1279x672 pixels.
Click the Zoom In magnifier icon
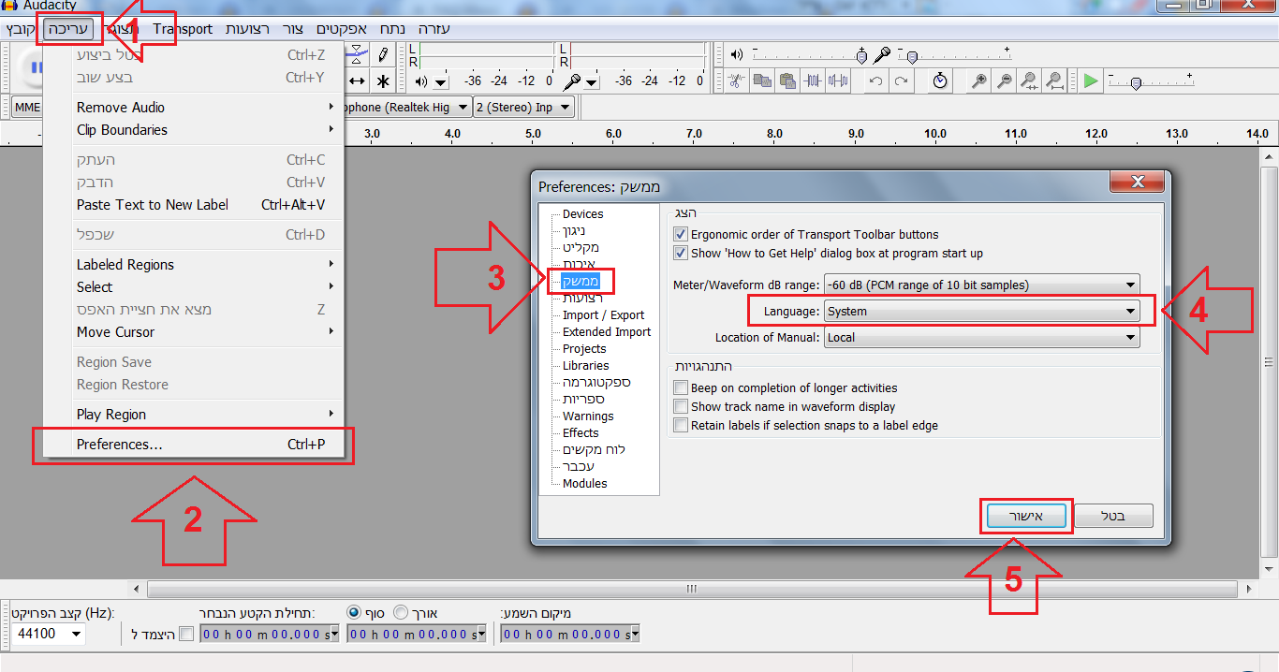click(x=978, y=81)
